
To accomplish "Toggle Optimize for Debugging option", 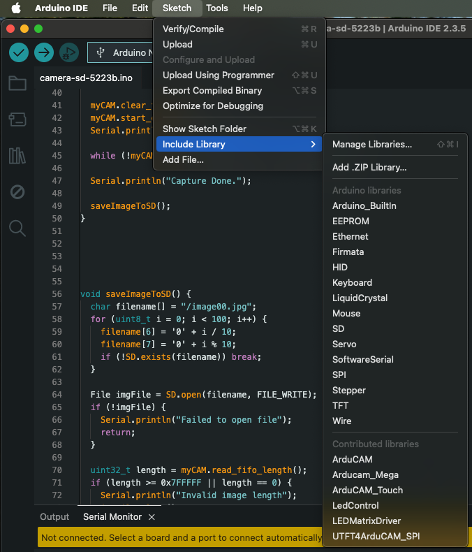I will 212,106.
